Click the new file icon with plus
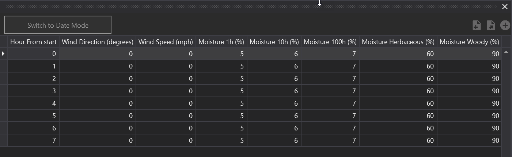Image resolution: width=512 pixels, height=157 pixels. click(x=477, y=25)
